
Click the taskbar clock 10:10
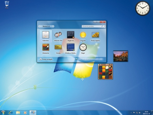pos(146,113)
